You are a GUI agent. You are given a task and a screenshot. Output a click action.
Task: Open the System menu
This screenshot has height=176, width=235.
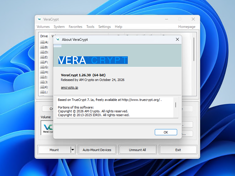click(59, 27)
